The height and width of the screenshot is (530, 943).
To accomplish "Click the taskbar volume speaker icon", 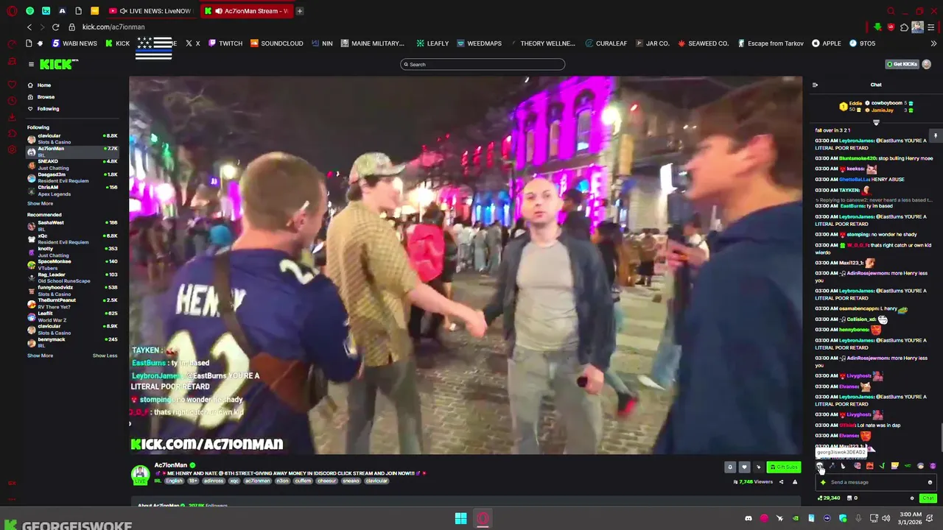I will (886, 518).
